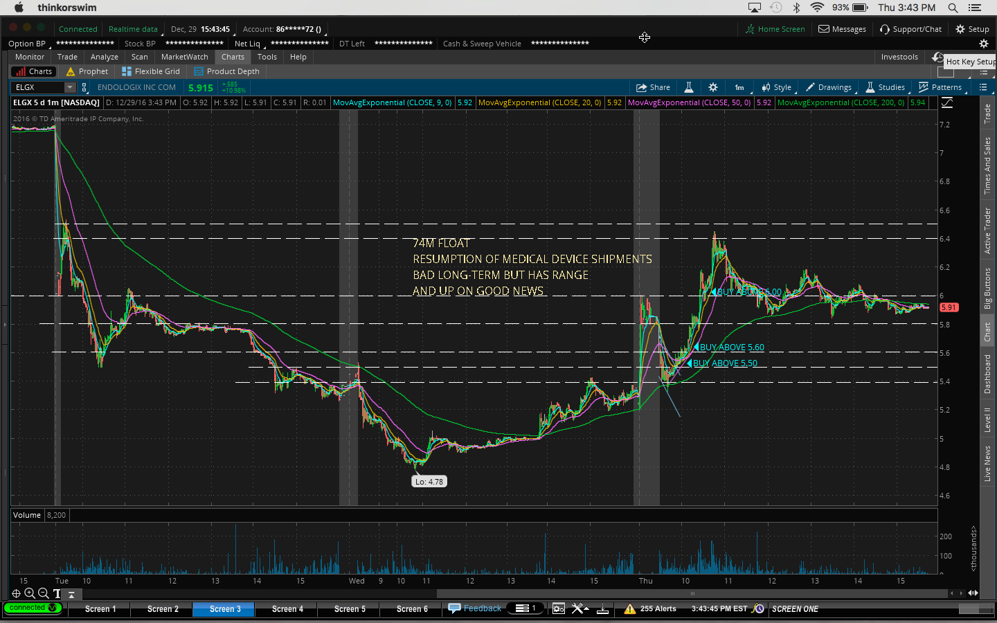Zoom out on the chart

pyautogui.click(x=43, y=593)
